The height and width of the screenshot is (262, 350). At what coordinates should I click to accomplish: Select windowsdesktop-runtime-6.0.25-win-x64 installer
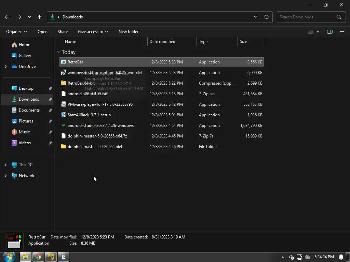click(x=162, y=73)
